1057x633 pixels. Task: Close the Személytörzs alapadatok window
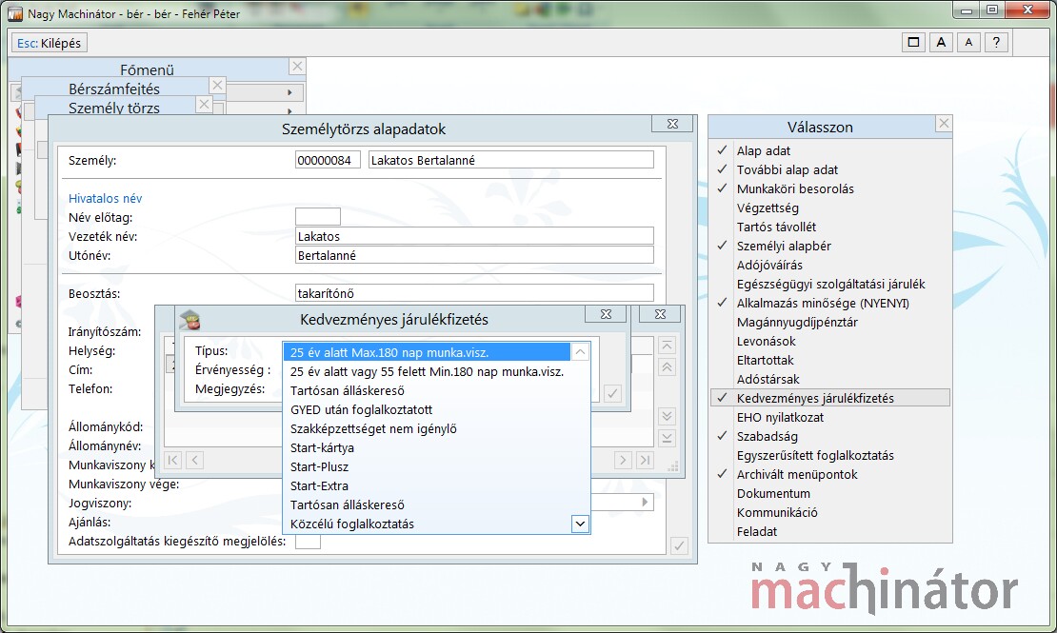[x=672, y=124]
